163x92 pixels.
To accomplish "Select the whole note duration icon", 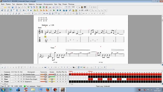I will [x=2, y=14].
